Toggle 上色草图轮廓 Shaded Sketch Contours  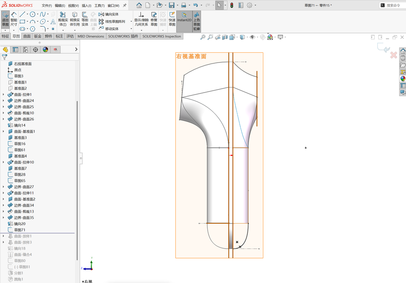(197, 21)
